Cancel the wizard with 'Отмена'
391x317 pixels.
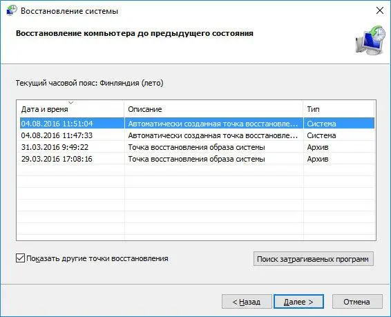[x=357, y=302]
